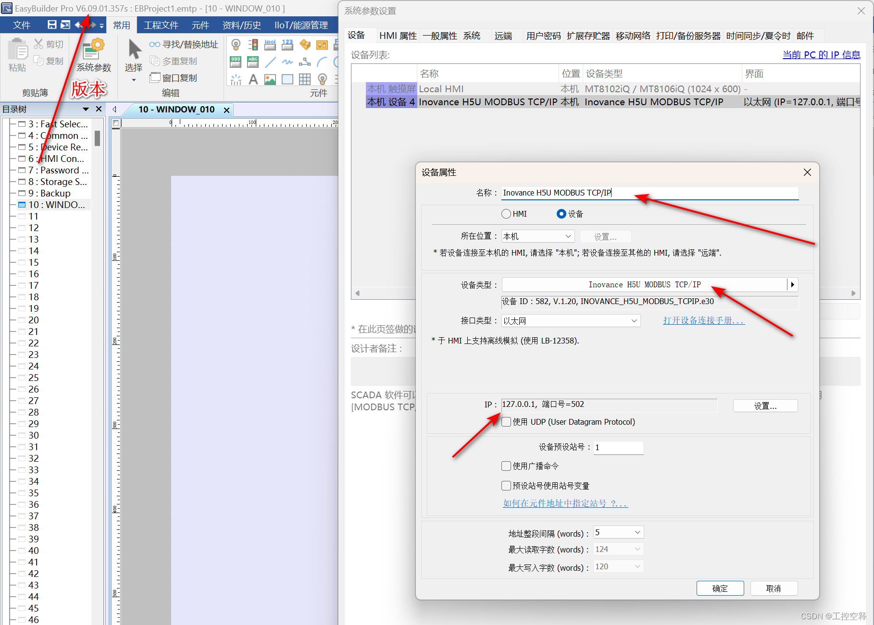This screenshot has width=874, height=625.
Task: Click the 设备预设站号 input field
Action: coord(618,447)
